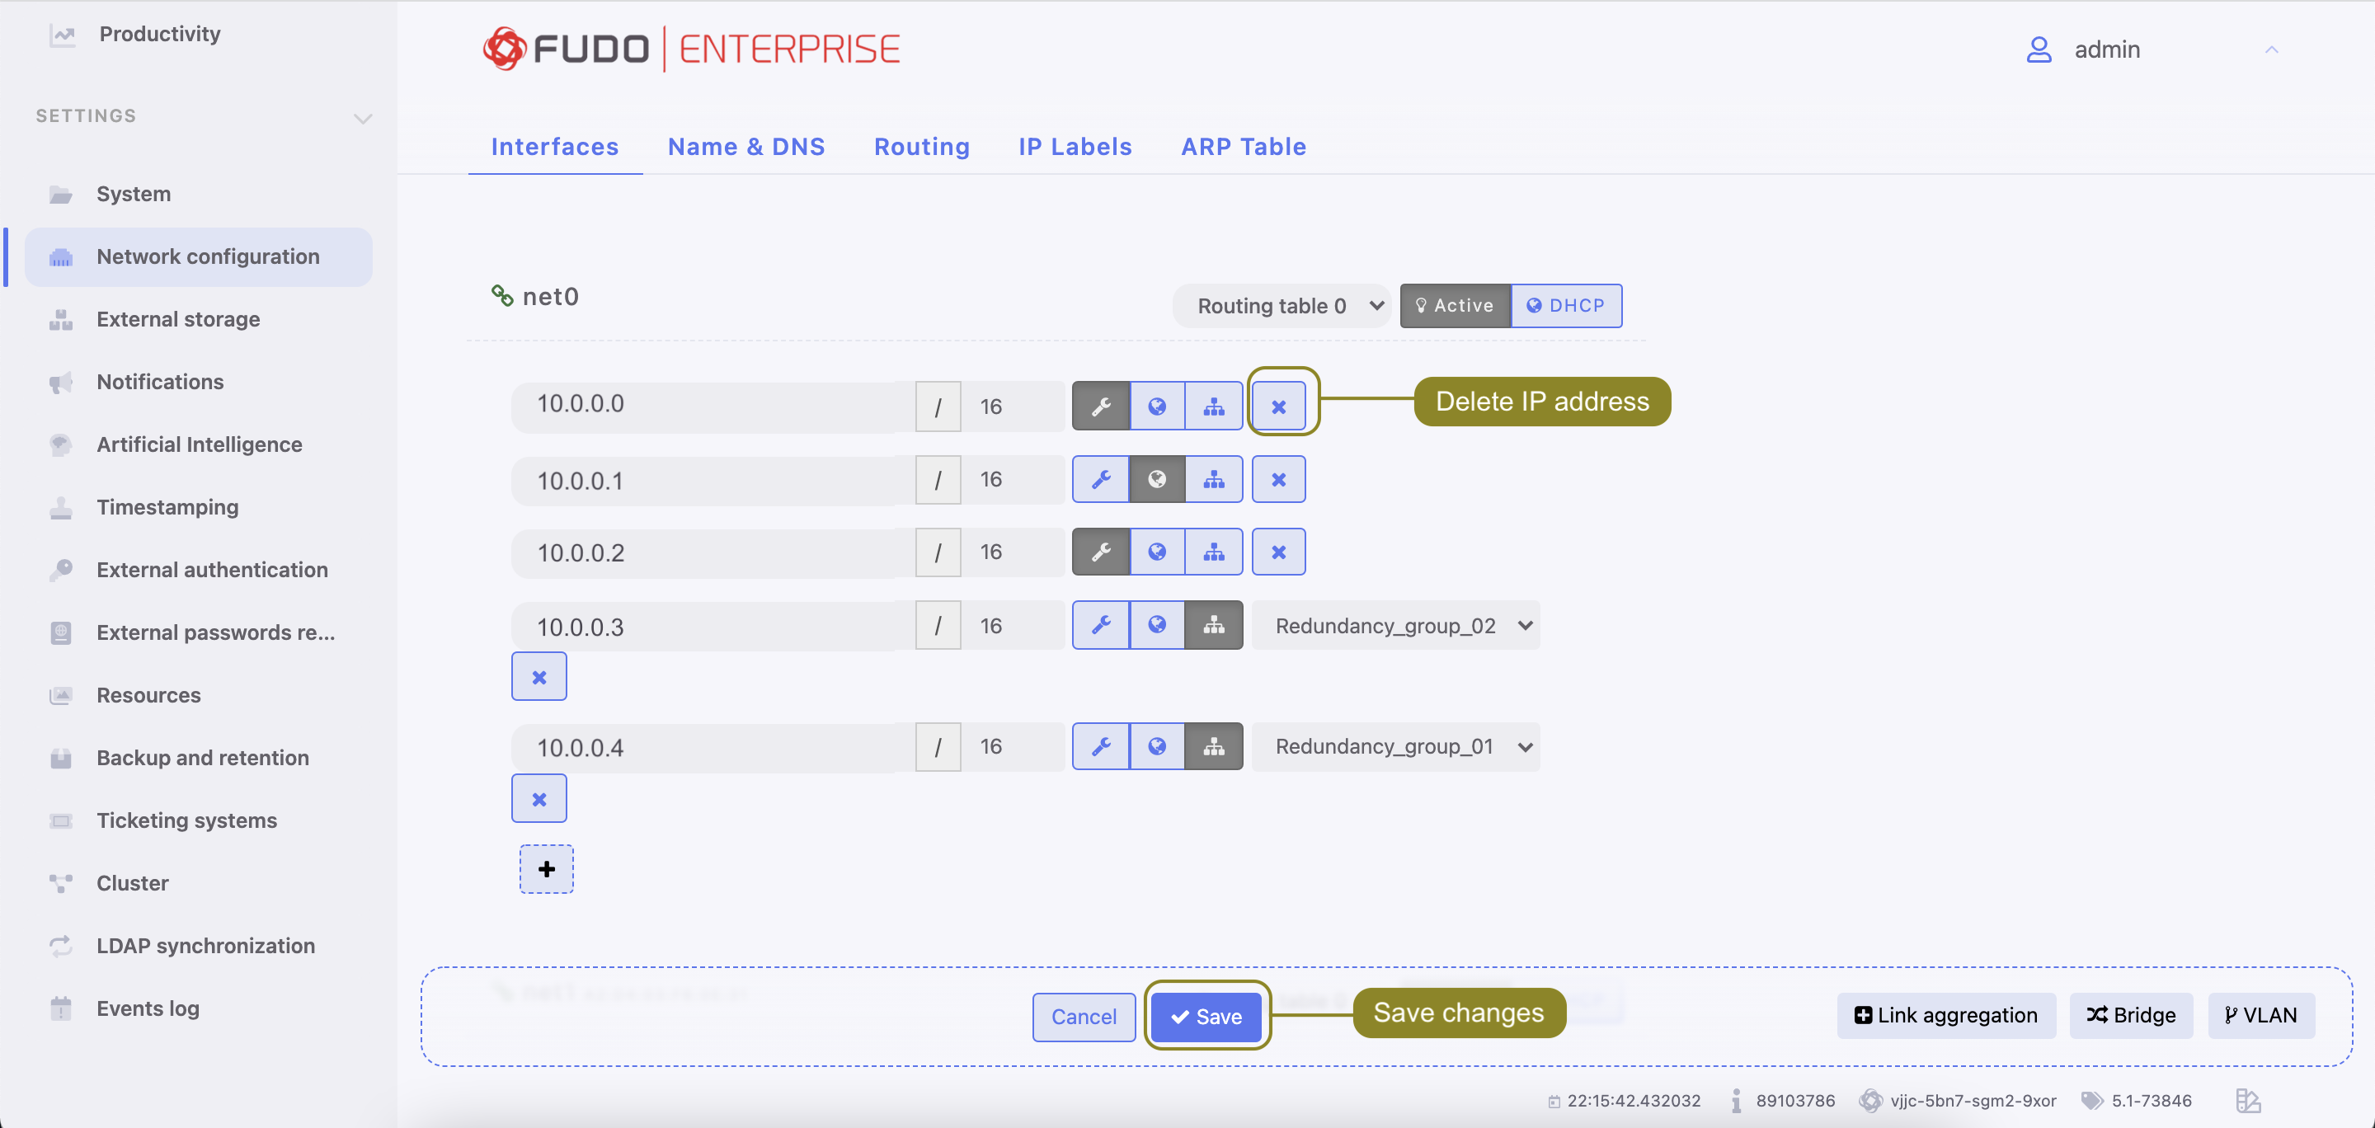Delete the 10.0.0.4 IP address
This screenshot has height=1128, width=2375.
539,799
